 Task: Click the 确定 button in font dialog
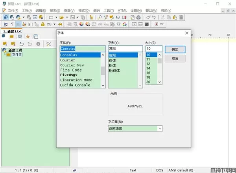(x=175, y=49)
